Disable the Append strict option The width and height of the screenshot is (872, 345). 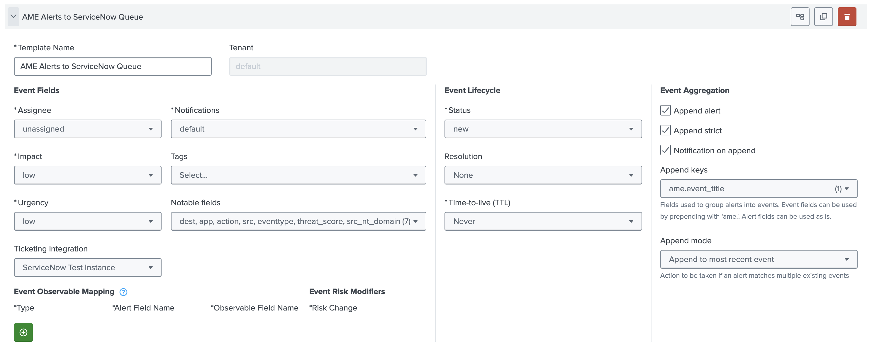tap(665, 130)
